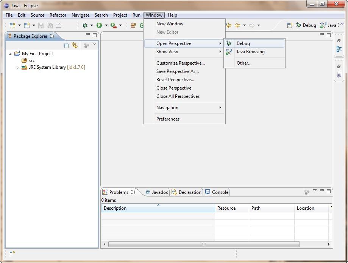
Task: Click the Back navigation arrow icon
Action: pyautogui.click(x=237, y=25)
